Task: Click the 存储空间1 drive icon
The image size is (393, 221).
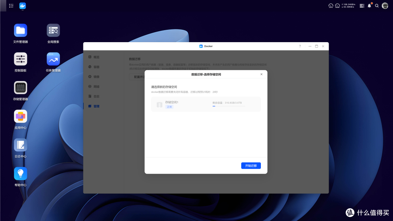Action: 159,105
